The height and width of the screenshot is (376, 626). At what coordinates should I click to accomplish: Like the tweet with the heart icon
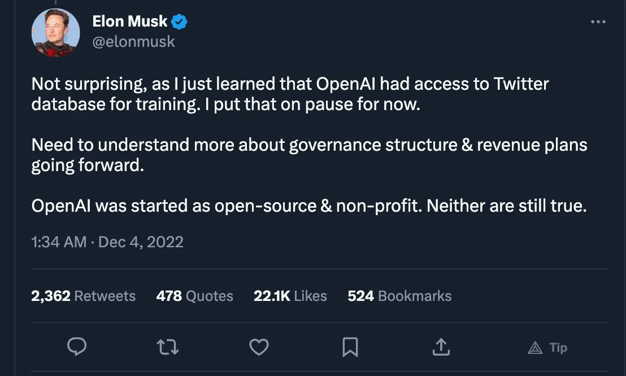tap(259, 347)
